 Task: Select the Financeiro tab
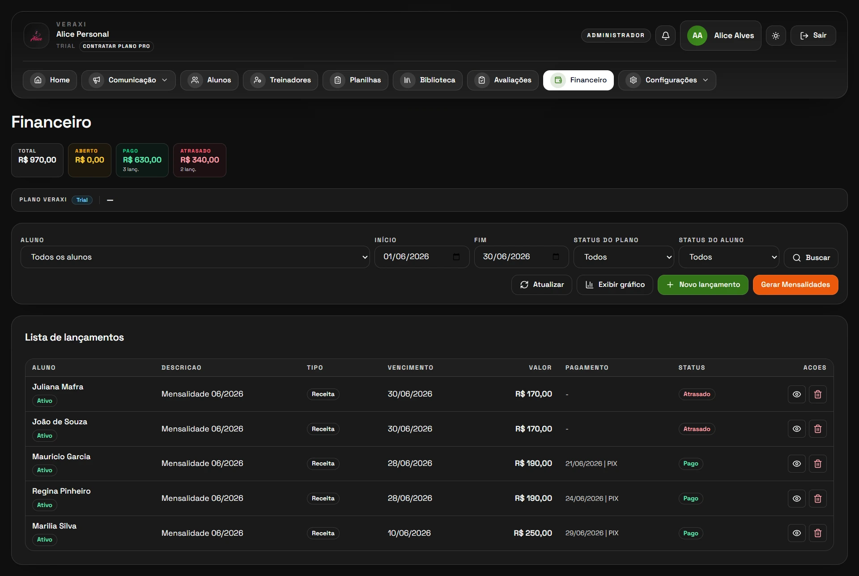[578, 80]
